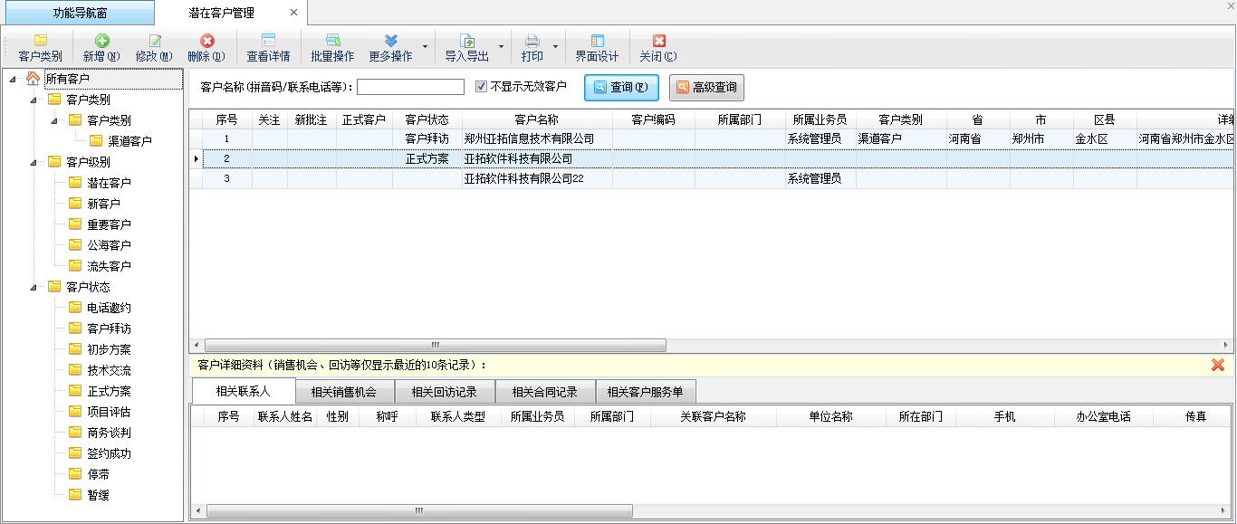Screen dimensions: 1237x524
Task: Collapse the 客户状态 tree node
Action: pos(34,288)
